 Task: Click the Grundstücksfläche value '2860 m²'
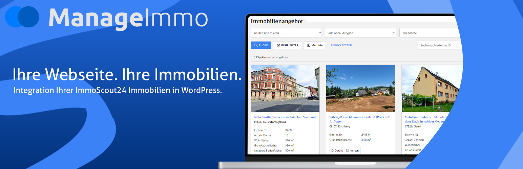(x=366, y=140)
